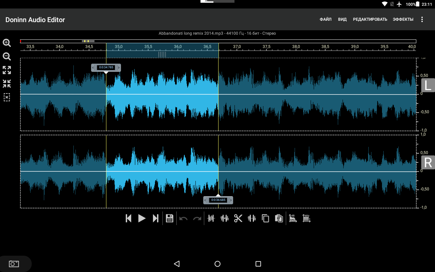Copy the selected audio
Image resolution: width=435 pixels, height=272 pixels.
coord(265,218)
